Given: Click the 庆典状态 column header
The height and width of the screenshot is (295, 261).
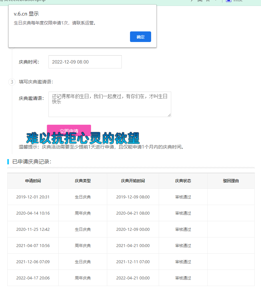Looking at the screenshot, I should [183, 181].
